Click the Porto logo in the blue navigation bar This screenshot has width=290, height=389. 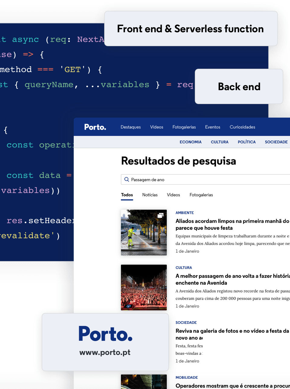coord(95,127)
